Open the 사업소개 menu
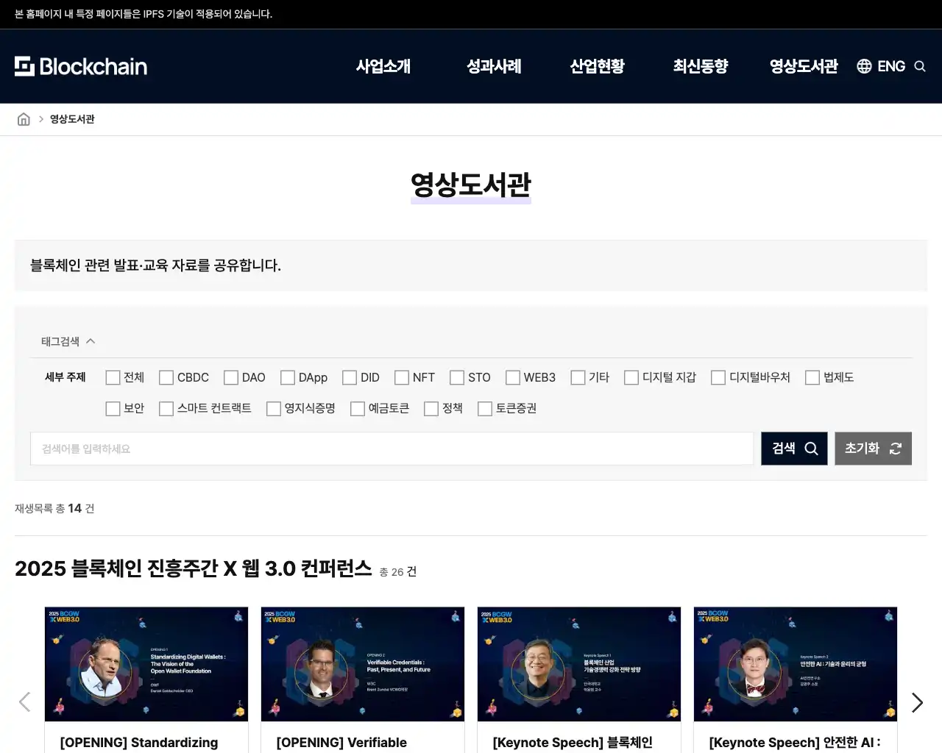 [x=383, y=66]
